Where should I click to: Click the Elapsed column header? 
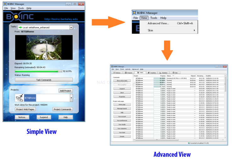pyautogui.click(x=193, y=76)
